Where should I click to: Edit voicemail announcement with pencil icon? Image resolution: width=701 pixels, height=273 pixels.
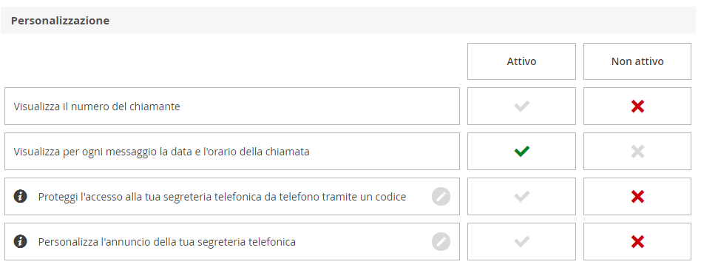(441, 242)
